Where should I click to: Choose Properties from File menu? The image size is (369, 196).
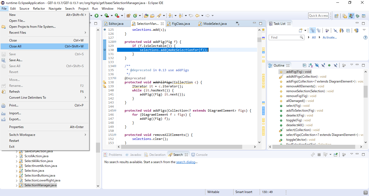(44, 127)
